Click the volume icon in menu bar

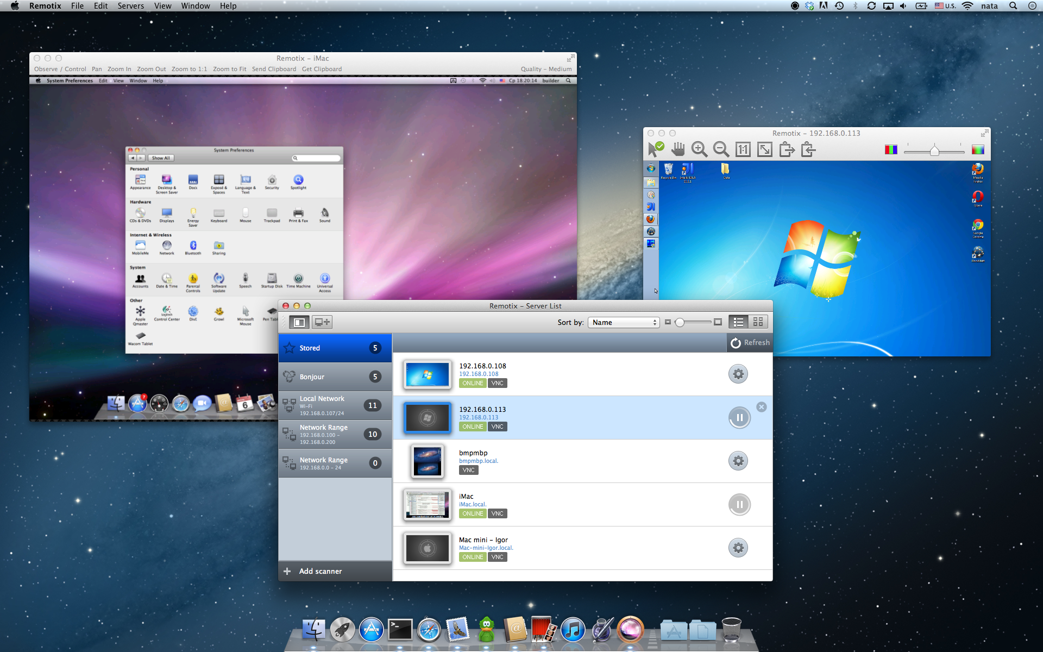tap(903, 6)
